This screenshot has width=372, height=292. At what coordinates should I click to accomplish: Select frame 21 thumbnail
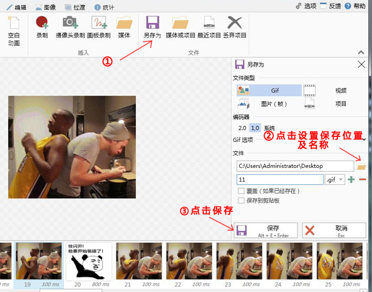[139, 261]
